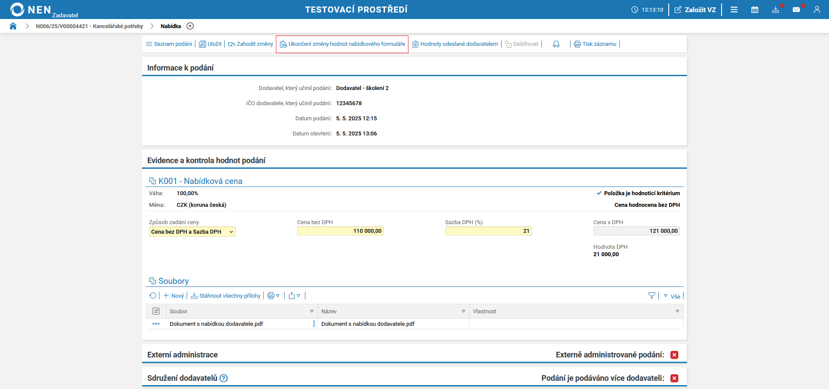Open the calendar icon in header
Screen dimensions: 829x389
click(x=755, y=10)
